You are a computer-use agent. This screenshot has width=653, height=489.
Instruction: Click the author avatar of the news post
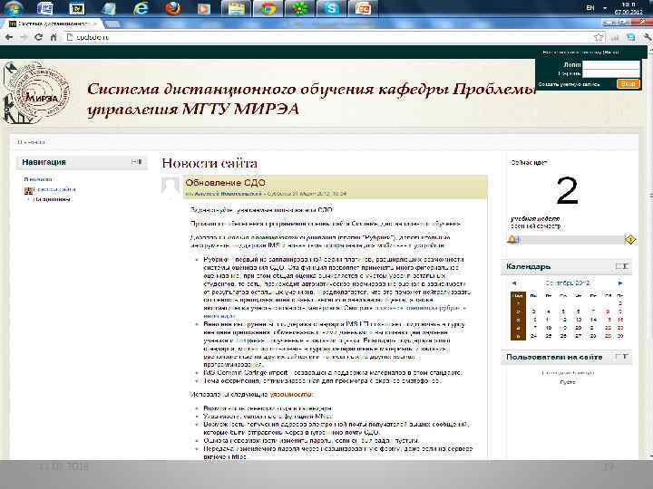point(170,185)
